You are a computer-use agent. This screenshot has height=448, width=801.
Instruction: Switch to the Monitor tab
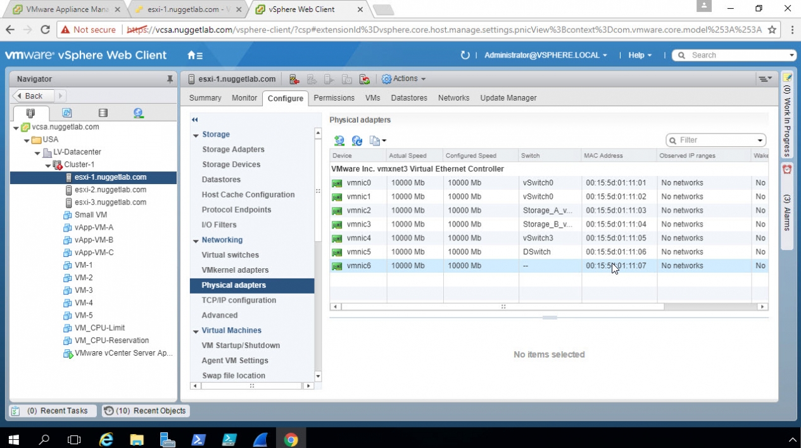click(244, 98)
